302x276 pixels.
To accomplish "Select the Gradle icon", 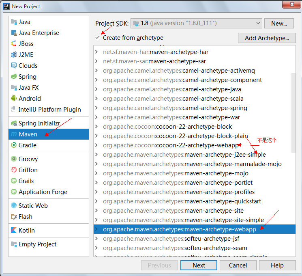I will tap(14, 145).
